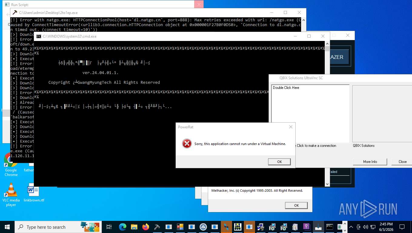This screenshot has height=233, width=412.
Task: Open File Explorer from taskbar
Action: pos(134,227)
